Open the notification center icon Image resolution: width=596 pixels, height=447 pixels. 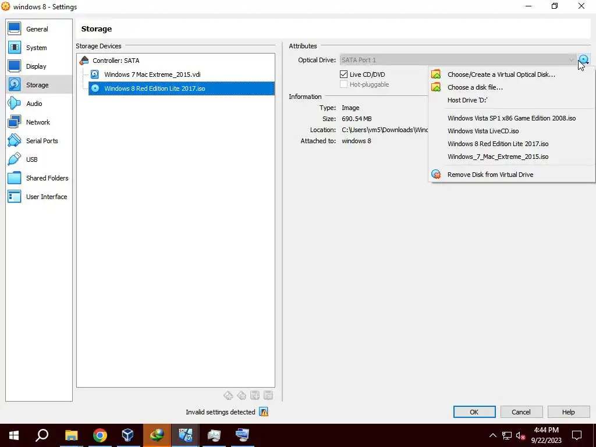[577, 435]
